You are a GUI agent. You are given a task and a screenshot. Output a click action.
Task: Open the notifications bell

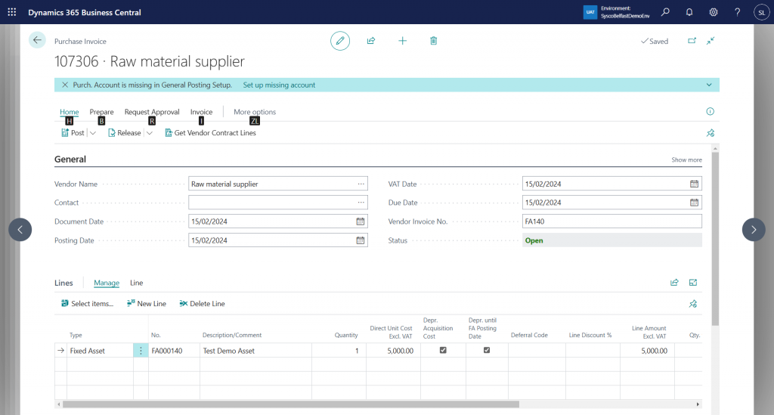(x=689, y=12)
